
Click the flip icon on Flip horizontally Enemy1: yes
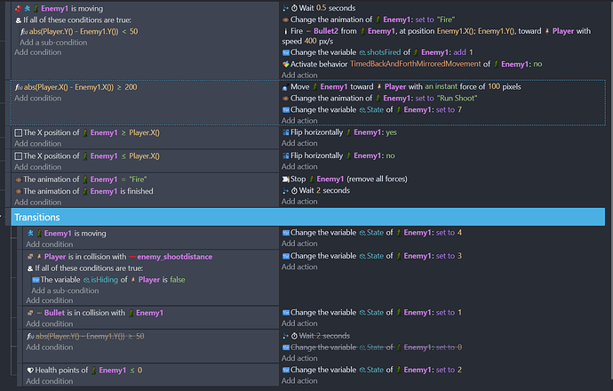click(x=285, y=132)
